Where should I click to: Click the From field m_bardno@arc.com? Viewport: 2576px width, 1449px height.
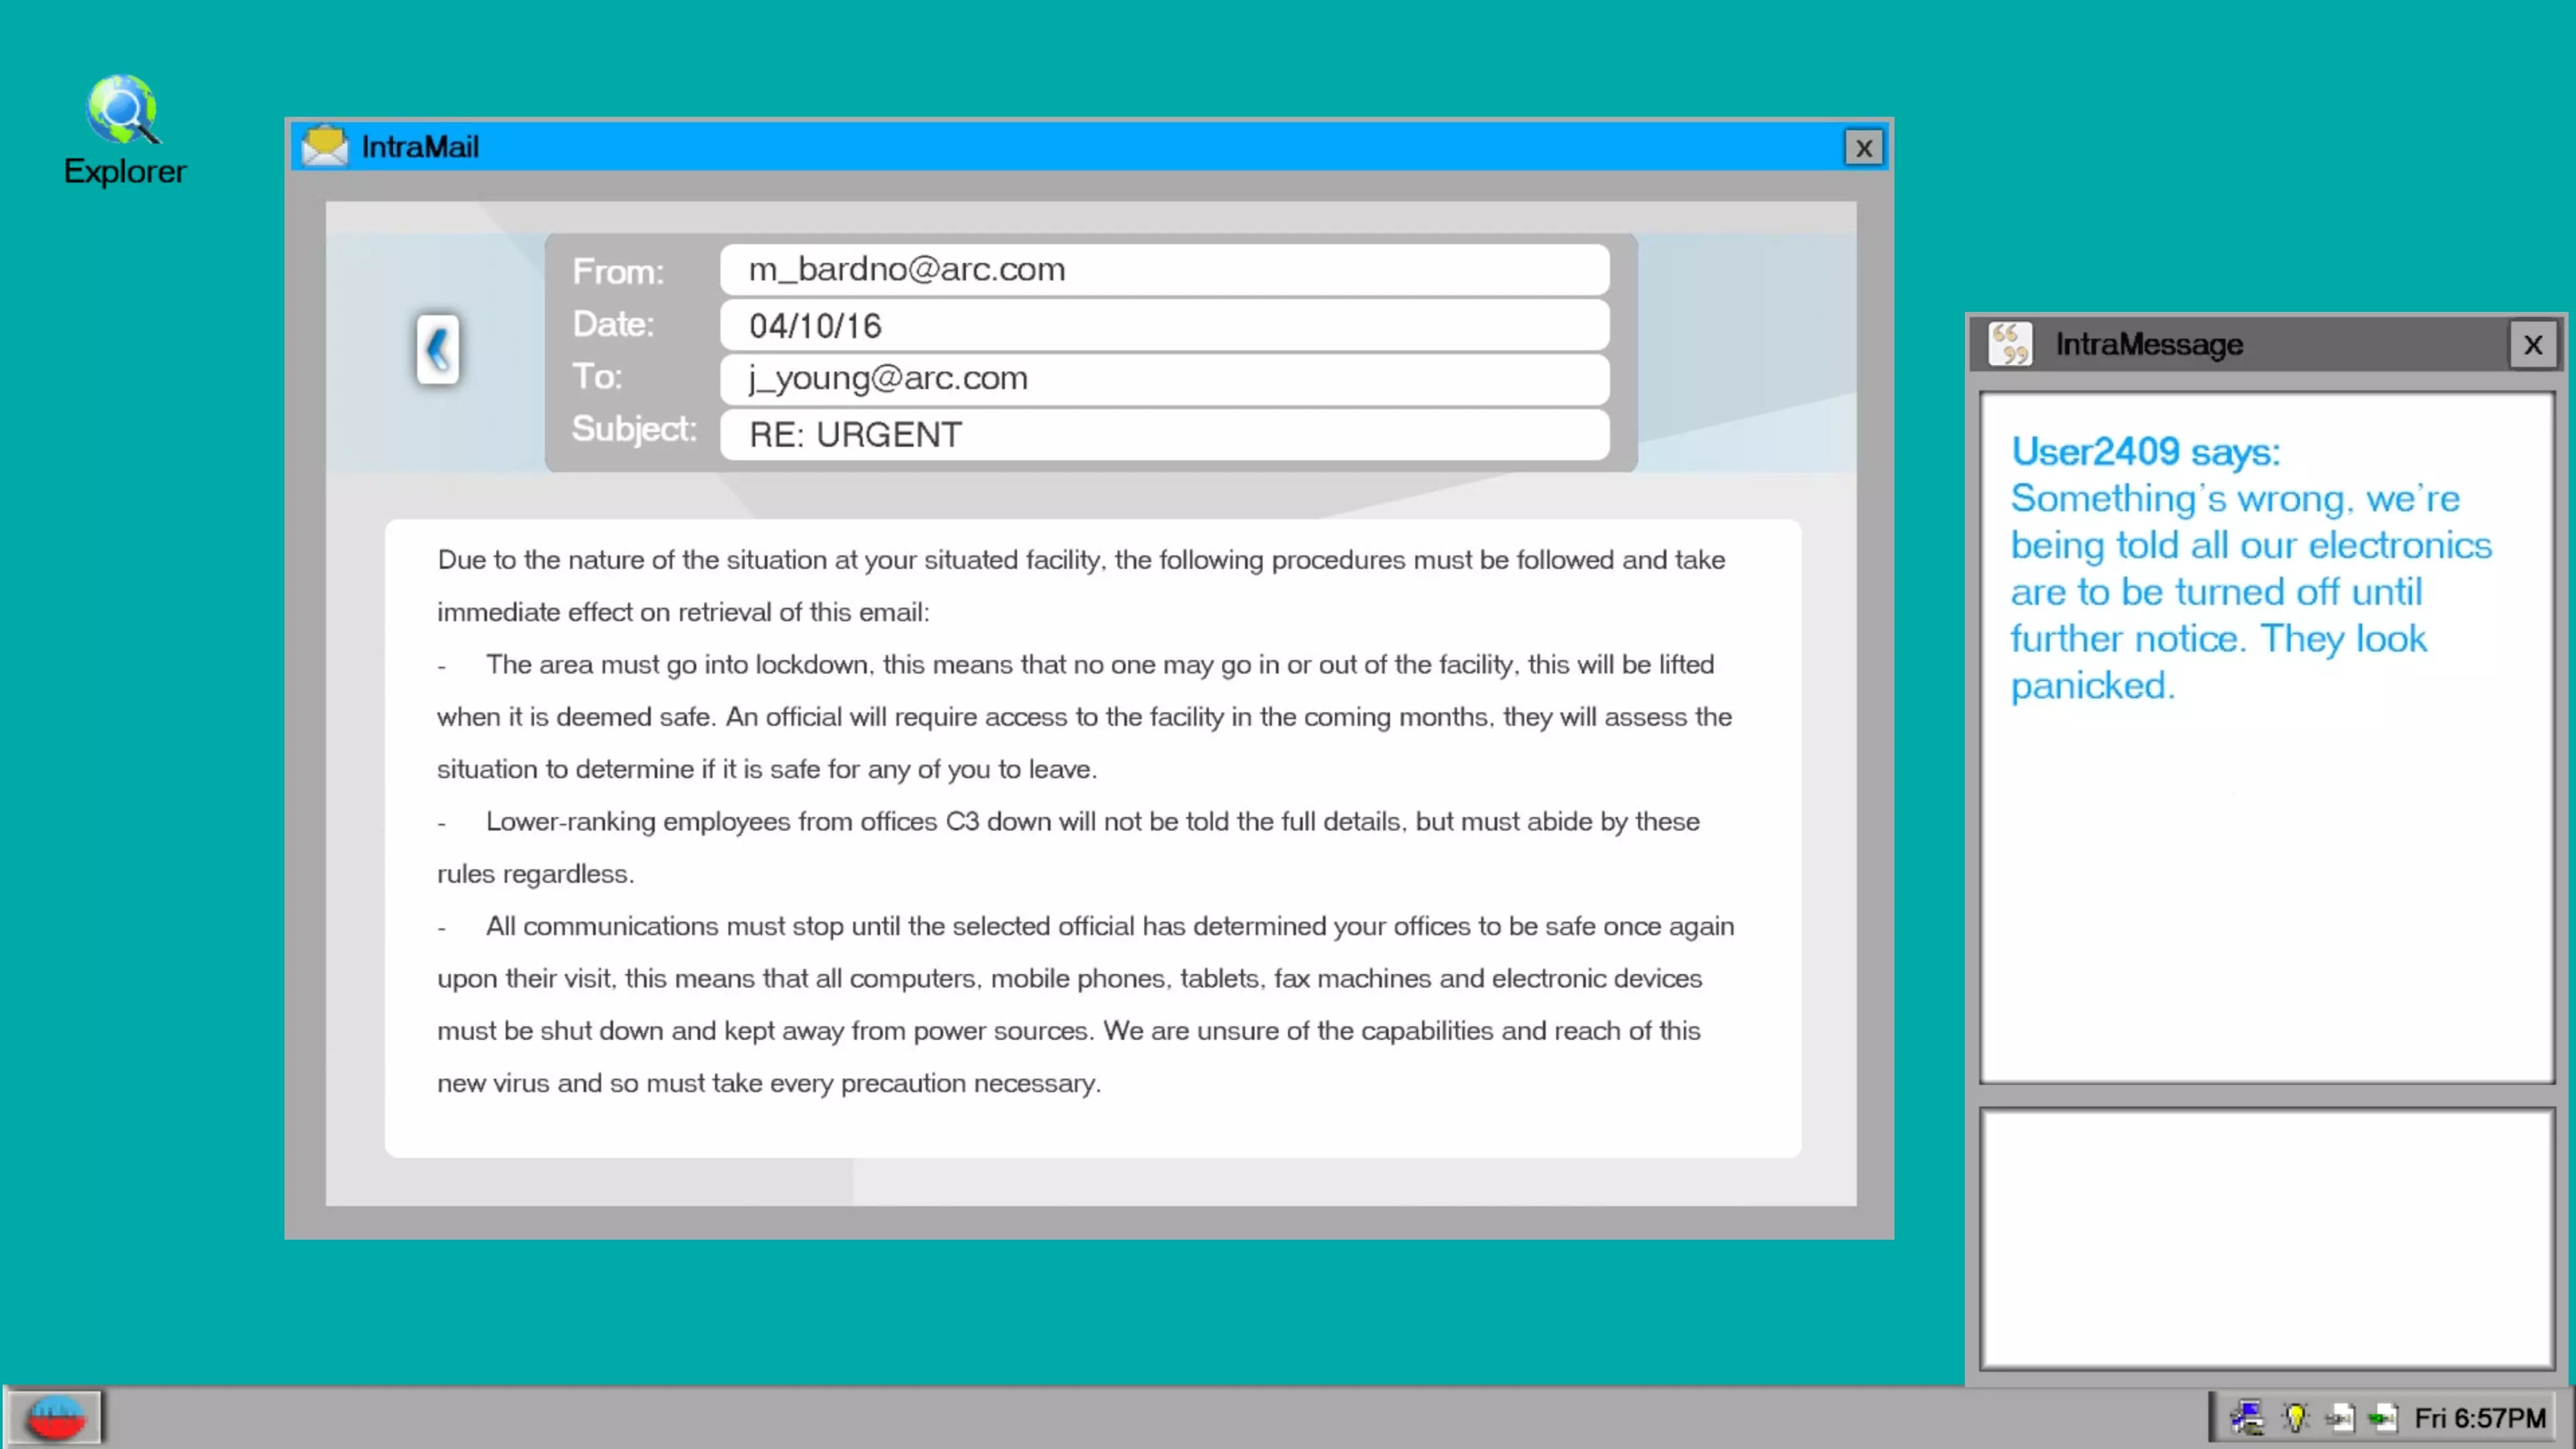pyautogui.click(x=1164, y=270)
